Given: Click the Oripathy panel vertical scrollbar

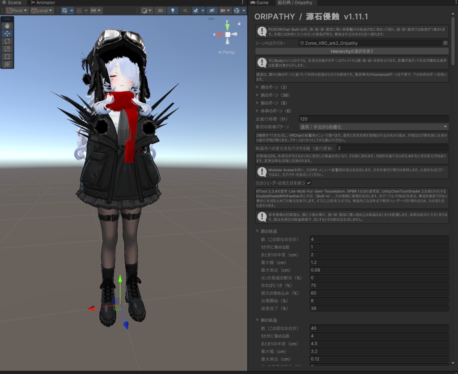Looking at the screenshot, I should coord(453,41).
